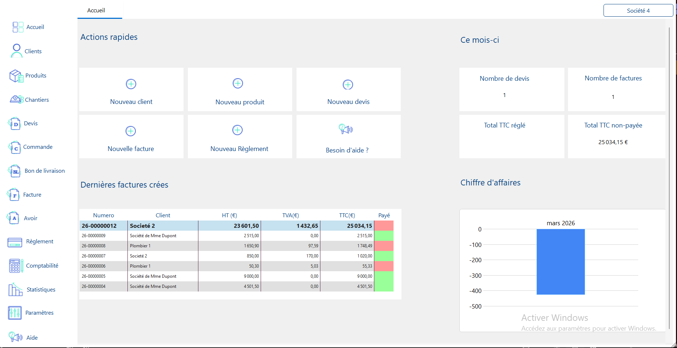Open the Chantiers icon in sidebar
Image resolution: width=677 pixels, height=348 pixels.
tap(17, 99)
